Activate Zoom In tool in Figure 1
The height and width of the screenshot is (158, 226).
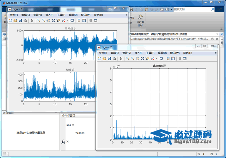[x=38, y=21]
